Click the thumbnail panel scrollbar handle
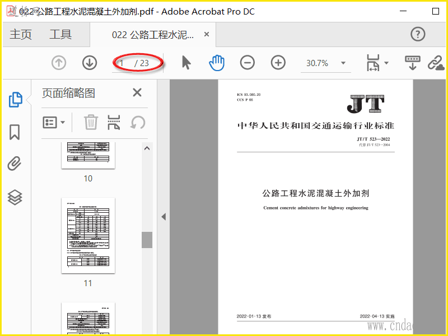The height and width of the screenshot is (336, 448). point(147,240)
